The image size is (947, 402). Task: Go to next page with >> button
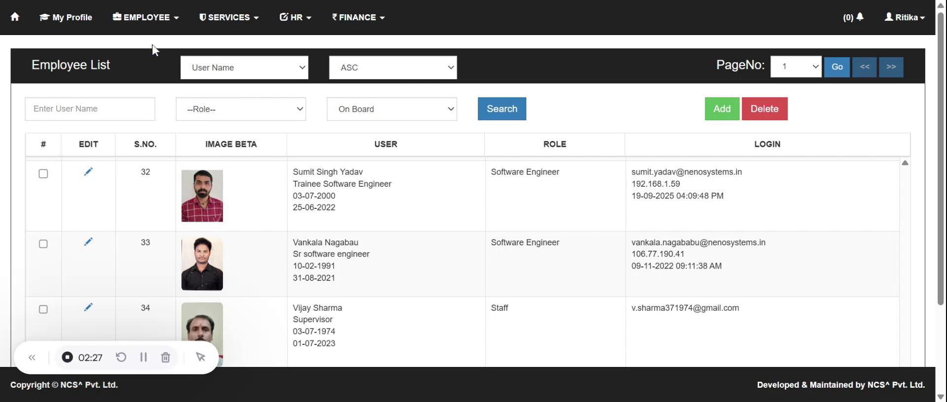[x=891, y=67]
